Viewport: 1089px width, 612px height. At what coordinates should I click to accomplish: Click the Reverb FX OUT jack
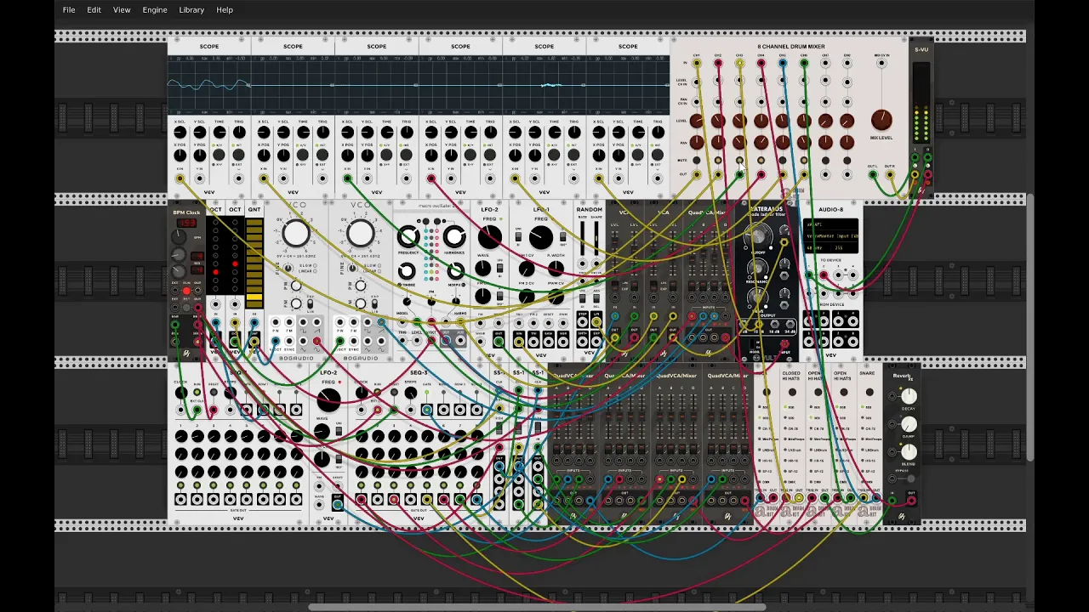911,500
